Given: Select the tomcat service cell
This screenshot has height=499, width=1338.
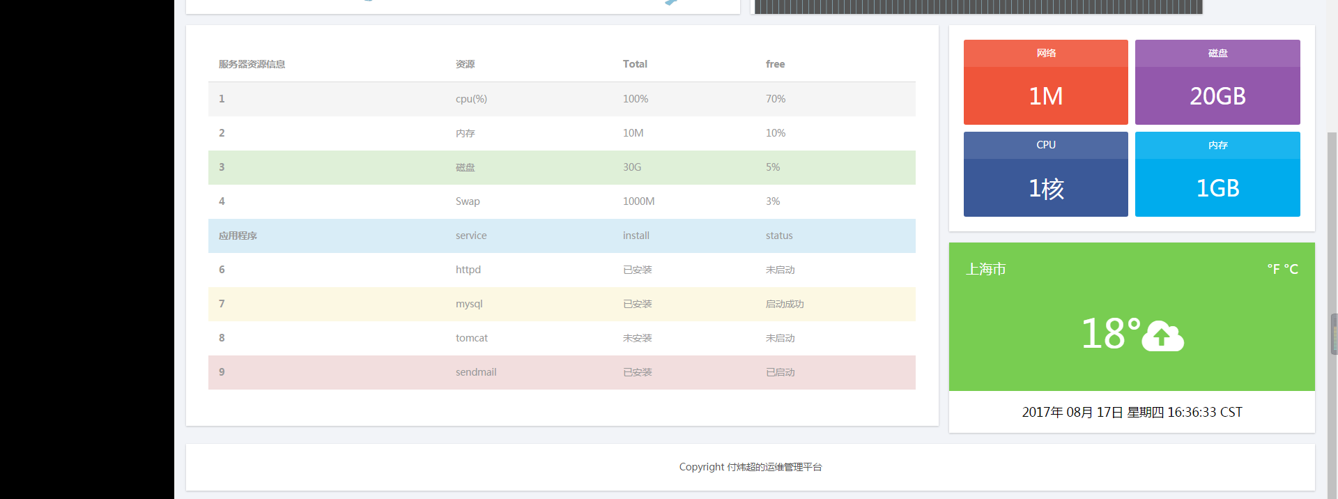Looking at the screenshot, I should tap(472, 338).
